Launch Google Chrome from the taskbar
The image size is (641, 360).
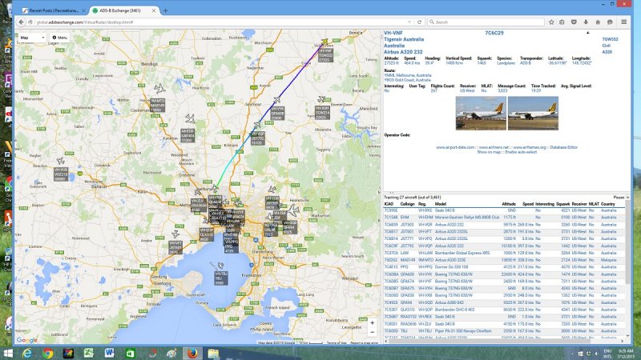[48, 353]
